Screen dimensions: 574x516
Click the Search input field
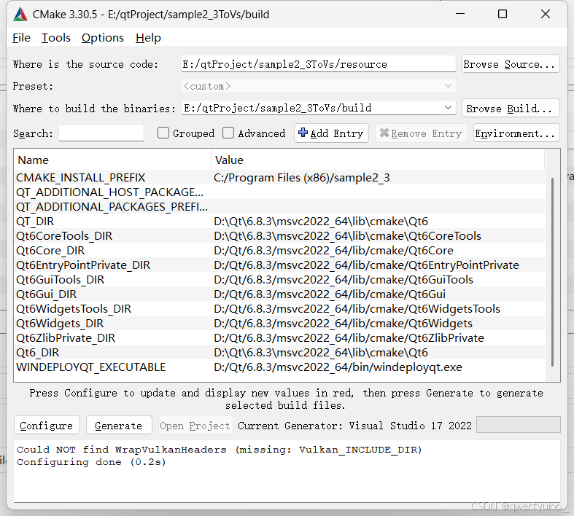click(x=101, y=133)
